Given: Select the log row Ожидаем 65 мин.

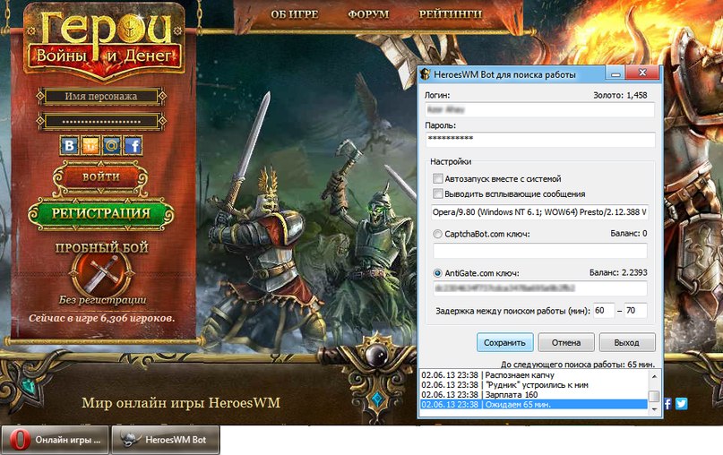Looking at the screenshot, I should pos(533,404).
